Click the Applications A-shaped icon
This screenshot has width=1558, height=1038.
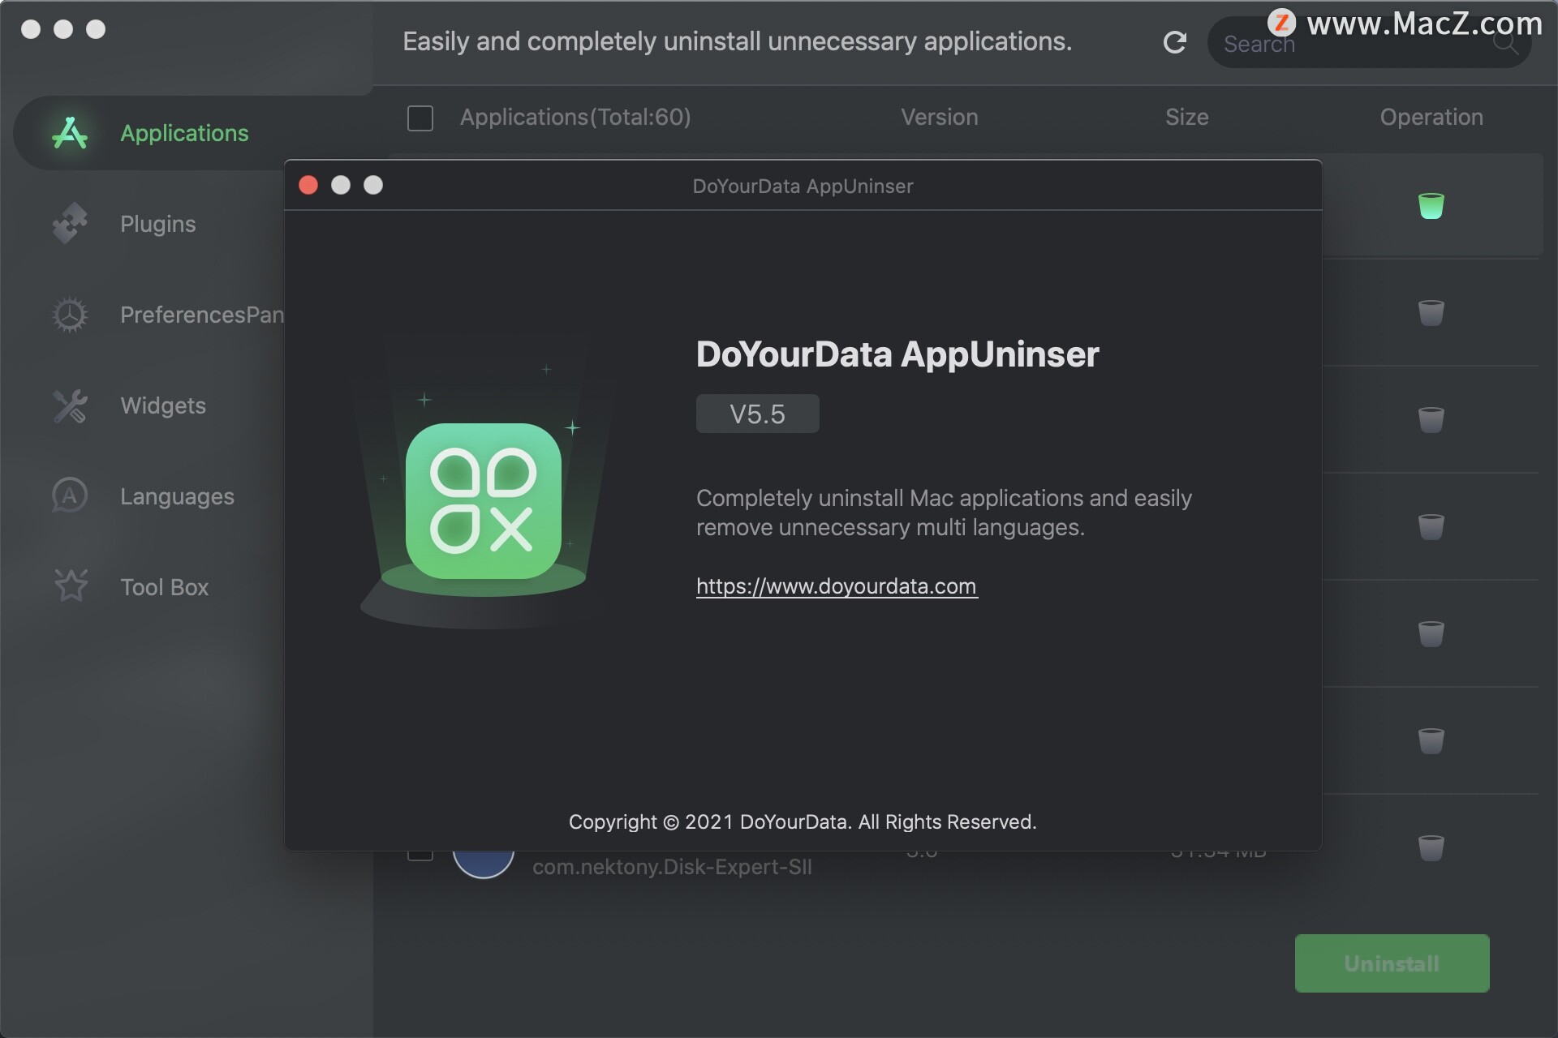pyautogui.click(x=70, y=133)
